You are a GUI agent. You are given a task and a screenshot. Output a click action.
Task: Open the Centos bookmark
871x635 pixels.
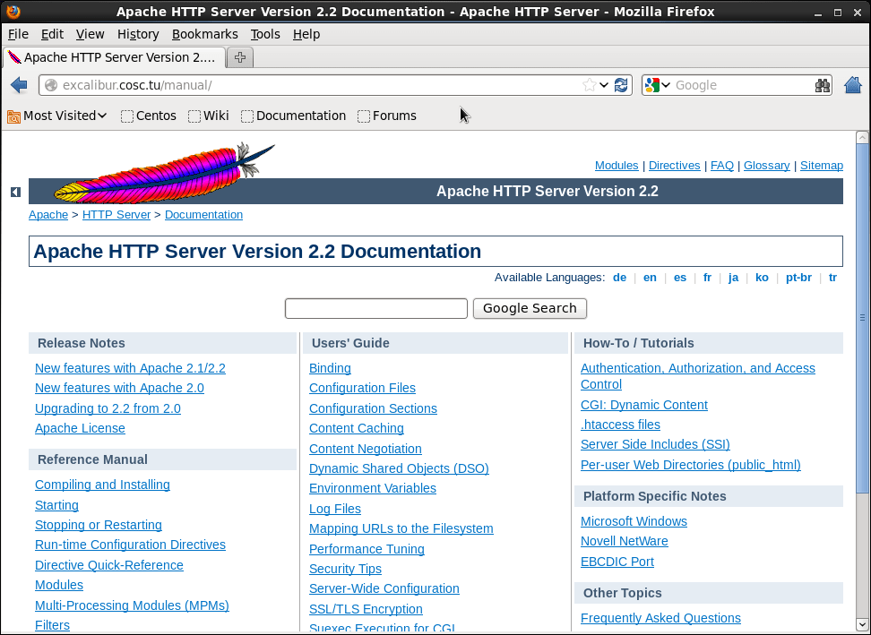pos(149,116)
